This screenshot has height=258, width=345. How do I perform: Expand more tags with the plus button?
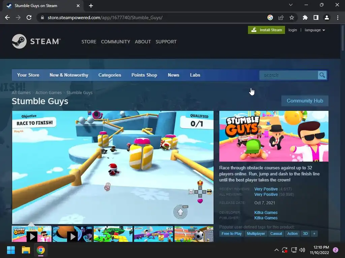coord(314,234)
